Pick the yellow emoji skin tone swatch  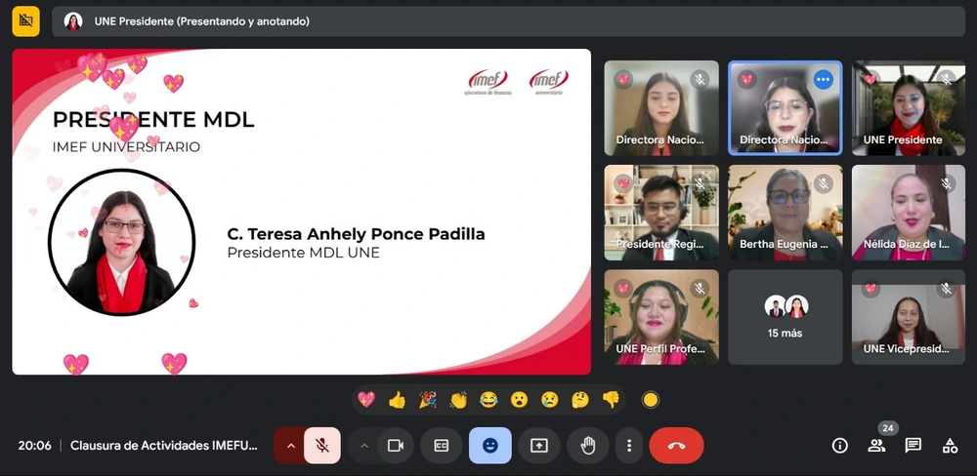(651, 399)
